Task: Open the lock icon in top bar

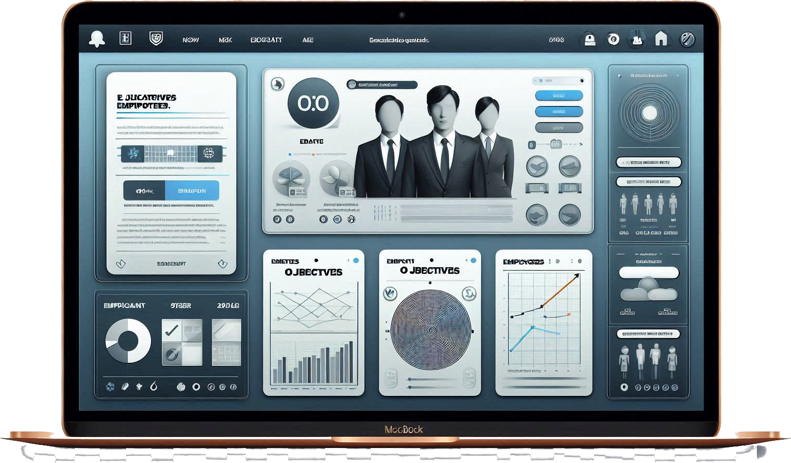Action: pyautogui.click(x=589, y=39)
